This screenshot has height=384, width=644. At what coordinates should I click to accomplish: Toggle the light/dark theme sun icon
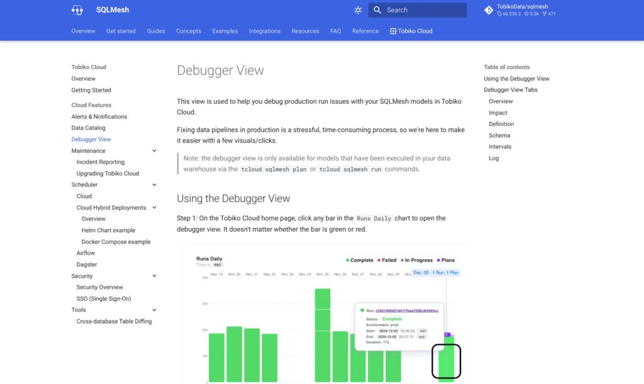point(358,10)
